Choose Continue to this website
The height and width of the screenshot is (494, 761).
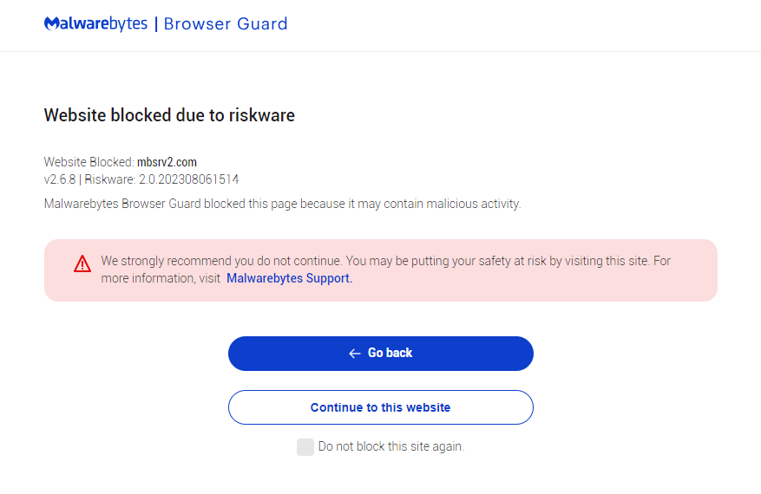[x=380, y=407]
